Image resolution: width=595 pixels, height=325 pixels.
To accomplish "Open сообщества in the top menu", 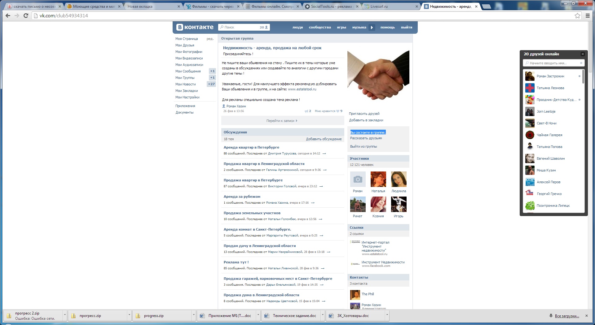I will tap(320, 28).
